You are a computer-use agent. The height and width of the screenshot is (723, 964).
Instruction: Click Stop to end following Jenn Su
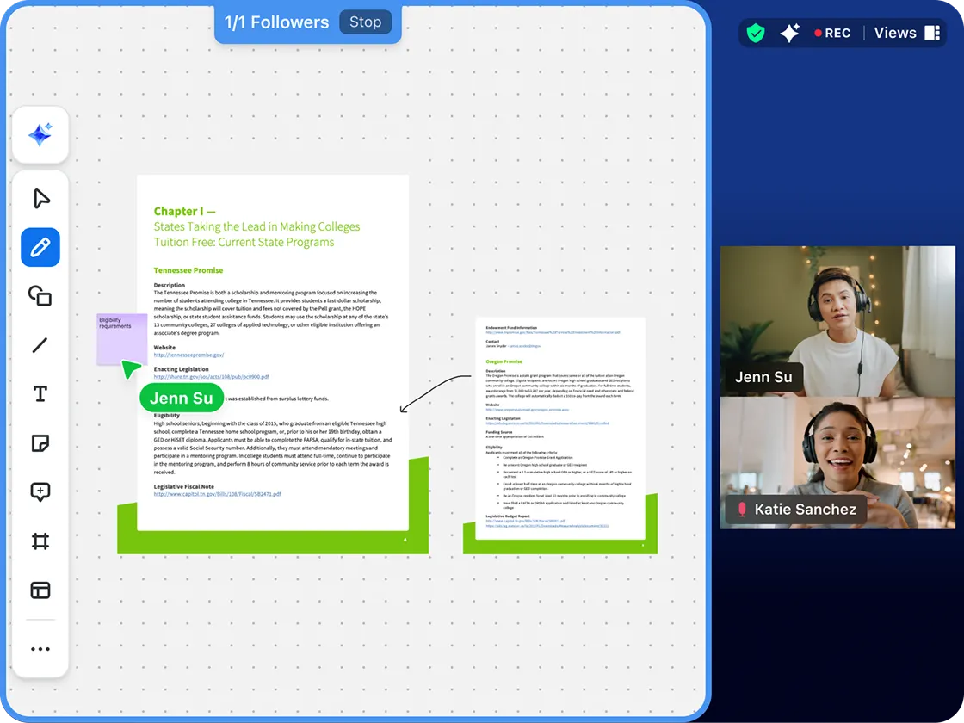tap(366, 22)
